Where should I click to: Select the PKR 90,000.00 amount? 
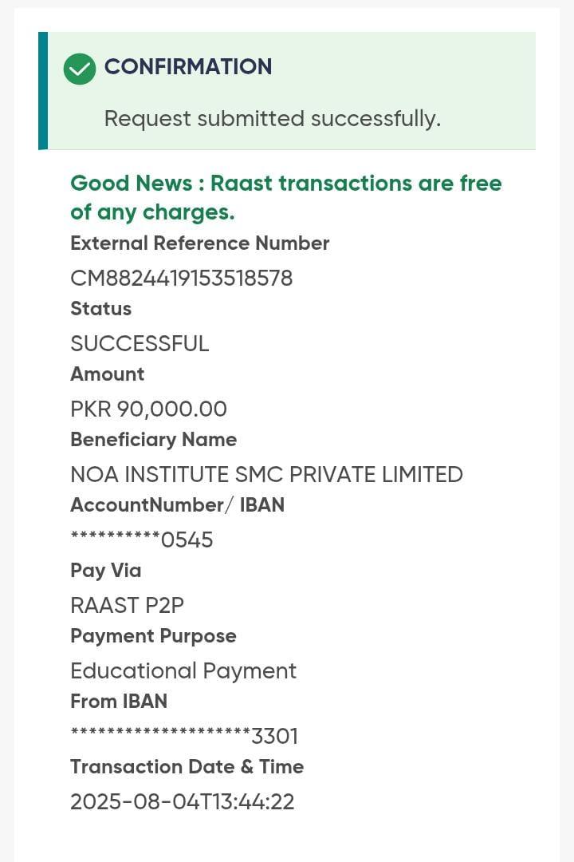pos(148,409)
